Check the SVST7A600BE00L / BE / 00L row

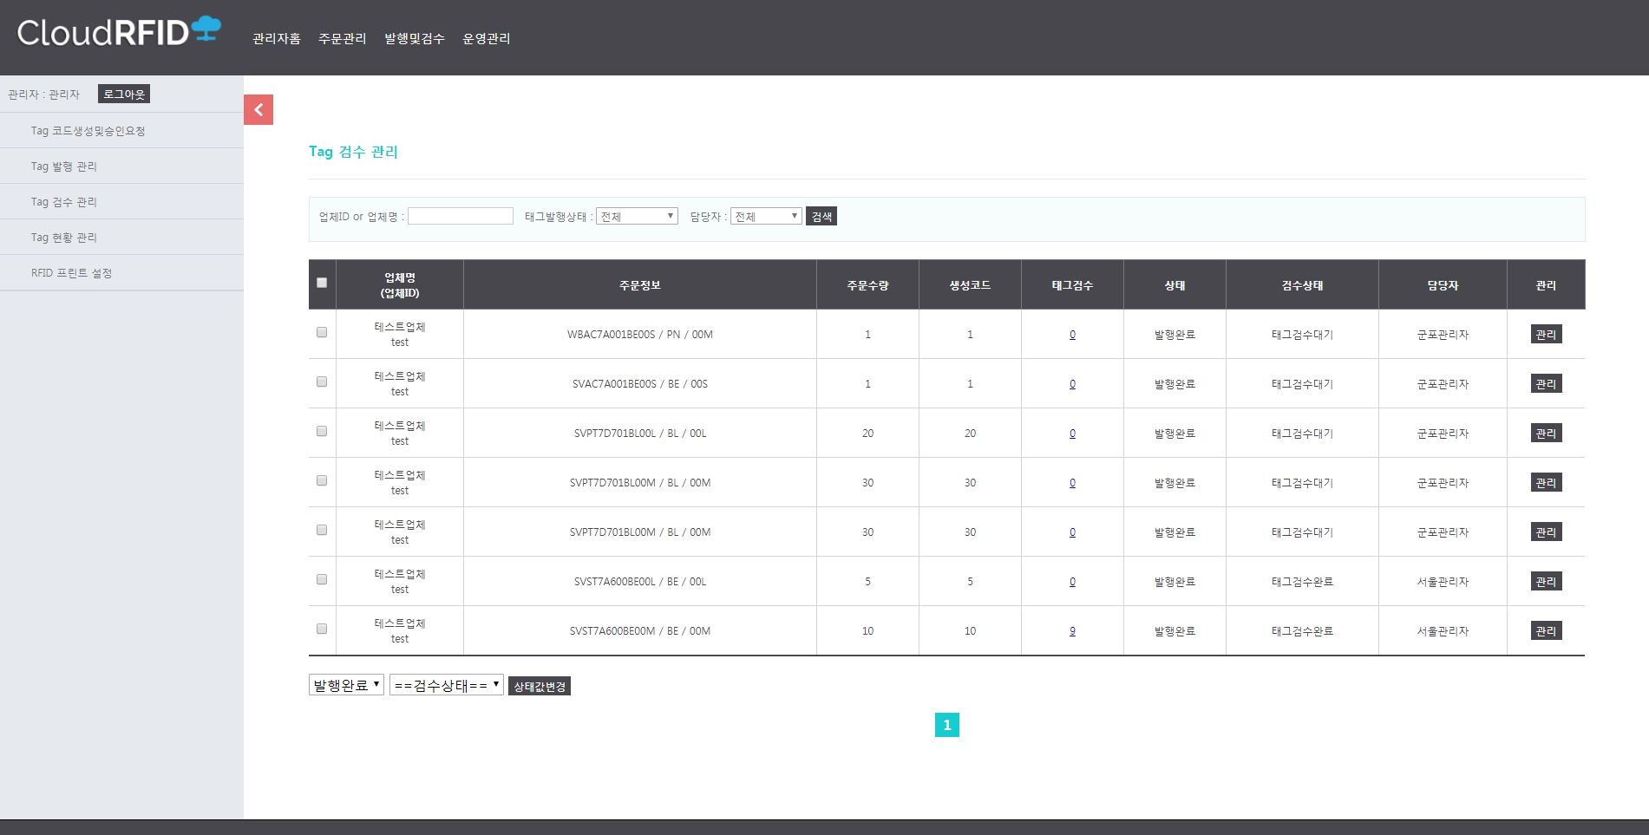322,579
